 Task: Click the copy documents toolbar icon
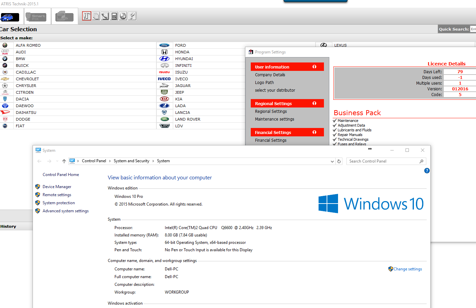[x=96, y=16]
